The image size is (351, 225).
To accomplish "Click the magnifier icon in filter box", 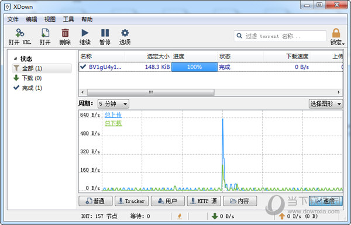I will pos(239,36).
